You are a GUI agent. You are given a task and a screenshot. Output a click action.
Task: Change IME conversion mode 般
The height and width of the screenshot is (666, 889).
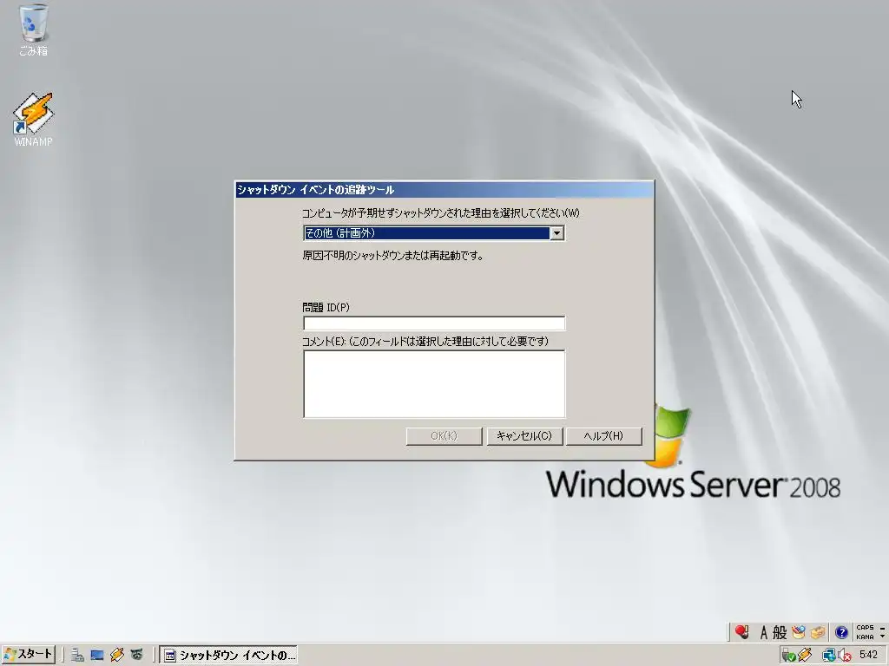(780, 632)
